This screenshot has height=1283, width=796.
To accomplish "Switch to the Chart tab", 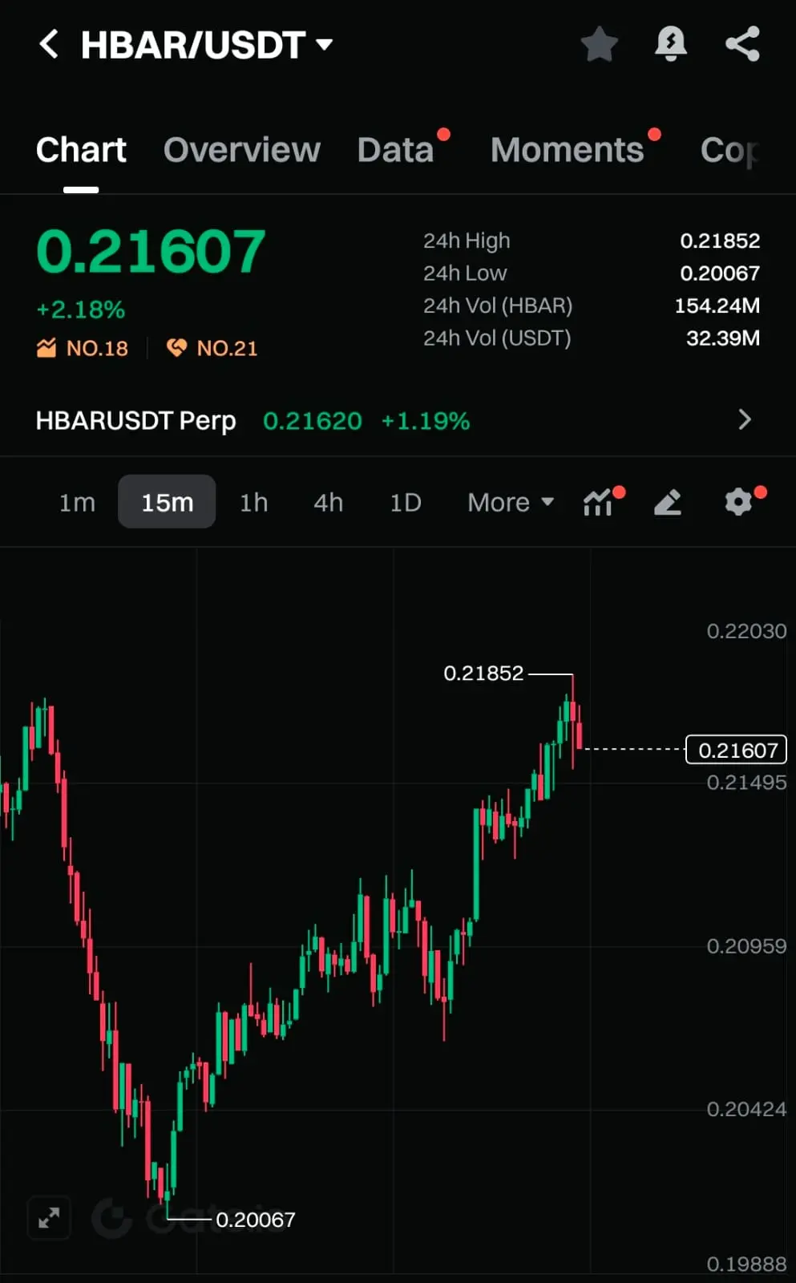I will coord(81,150).
